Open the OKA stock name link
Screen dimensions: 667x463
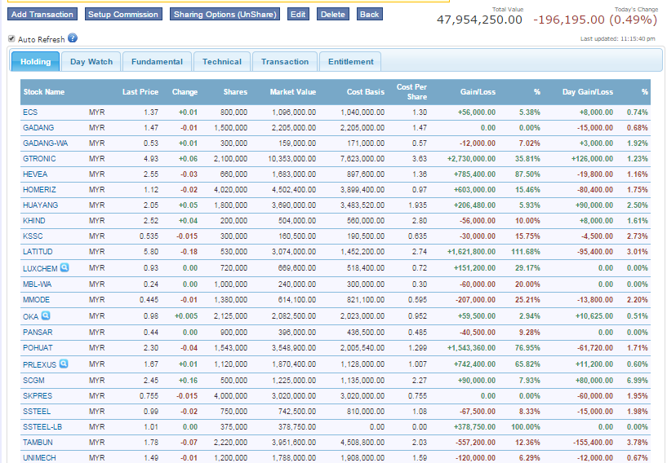tap(31, 316)
